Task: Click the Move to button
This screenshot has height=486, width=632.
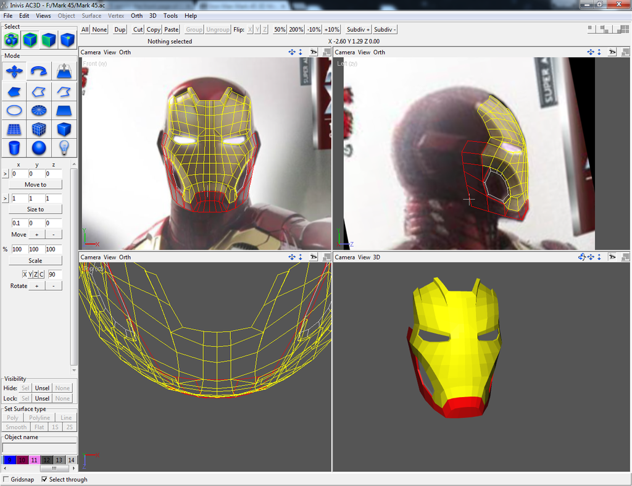Action: pyautogui.click(x=35, y=184)
